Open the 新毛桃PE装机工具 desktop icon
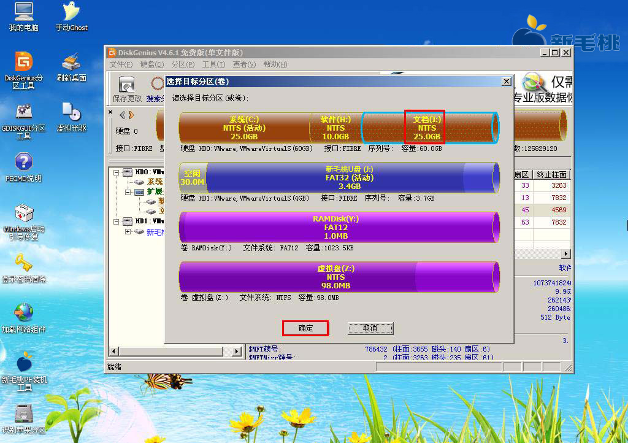This screenshot has height=443, width=628. coord(25,372)
